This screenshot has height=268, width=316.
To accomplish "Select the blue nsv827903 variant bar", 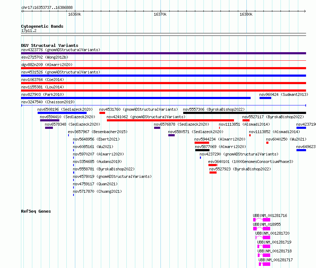I will pyautogui.click(x=136, y=98).
